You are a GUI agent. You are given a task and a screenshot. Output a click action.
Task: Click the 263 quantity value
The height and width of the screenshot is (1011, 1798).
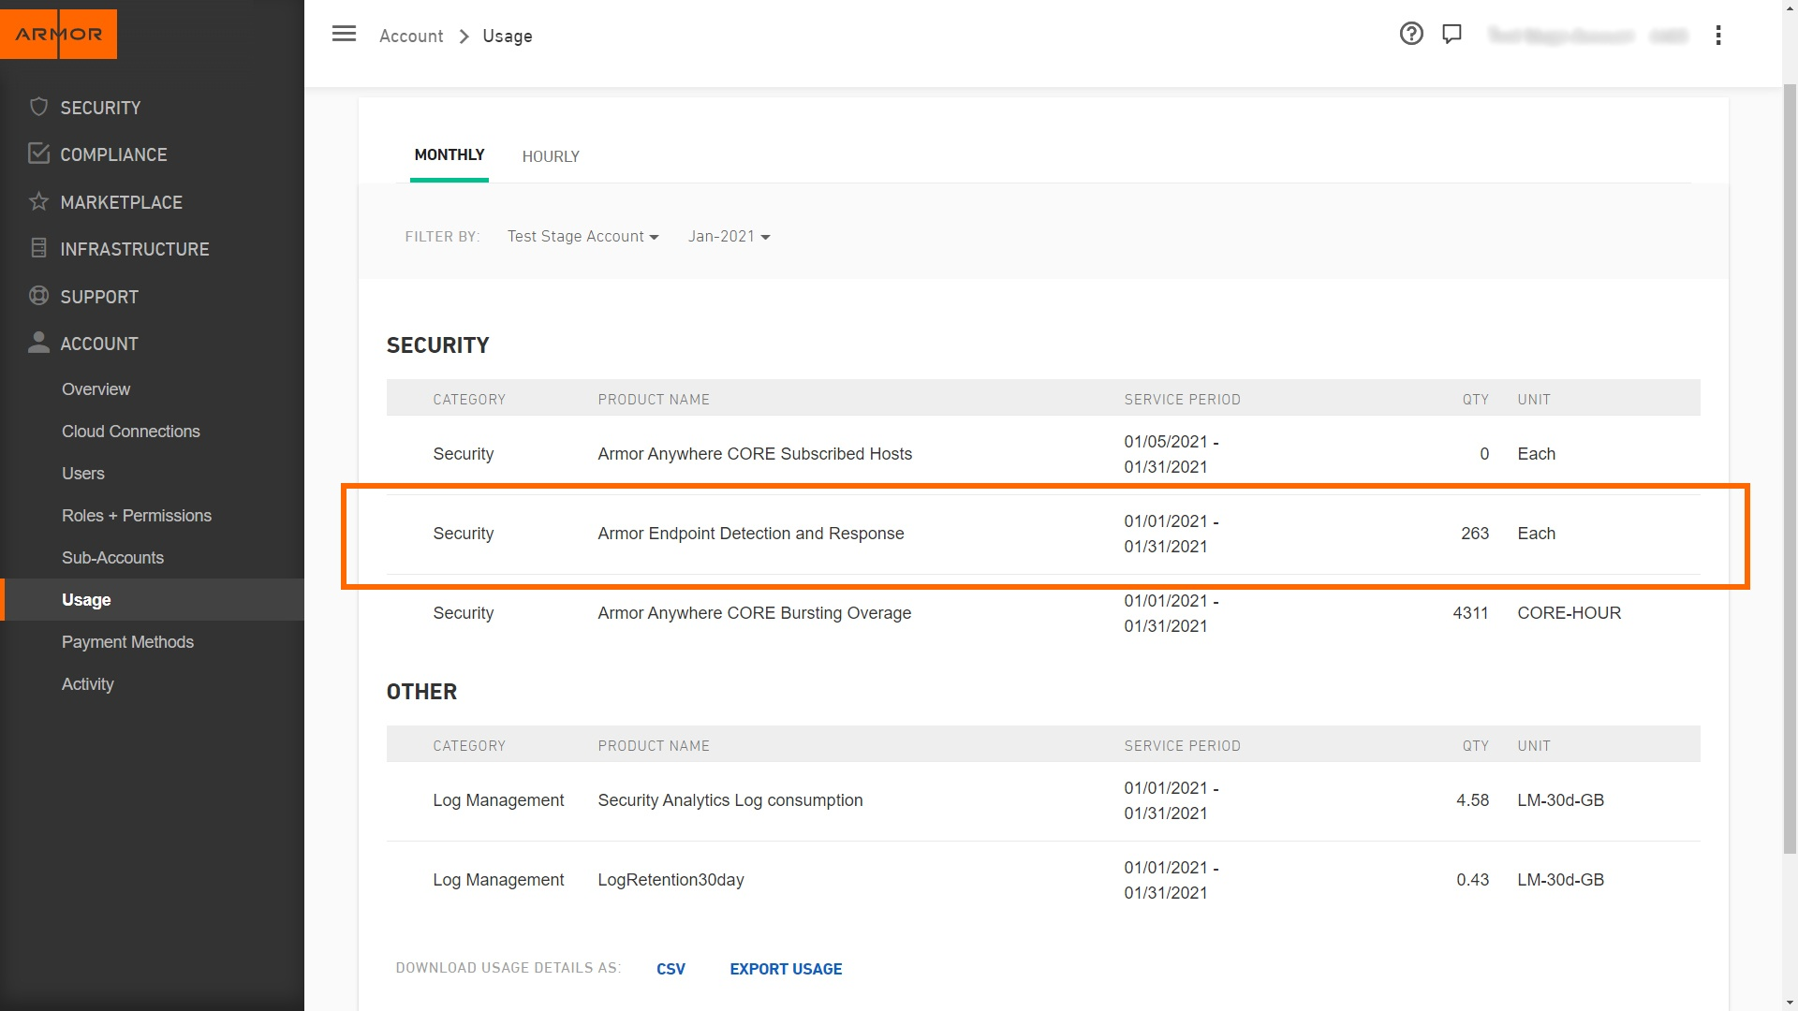1475,534
